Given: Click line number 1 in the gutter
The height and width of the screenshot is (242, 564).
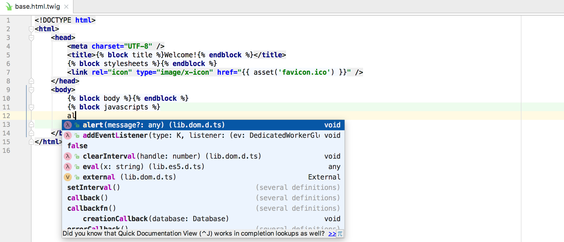Looking at the screenshot, I should coord(8,20).
